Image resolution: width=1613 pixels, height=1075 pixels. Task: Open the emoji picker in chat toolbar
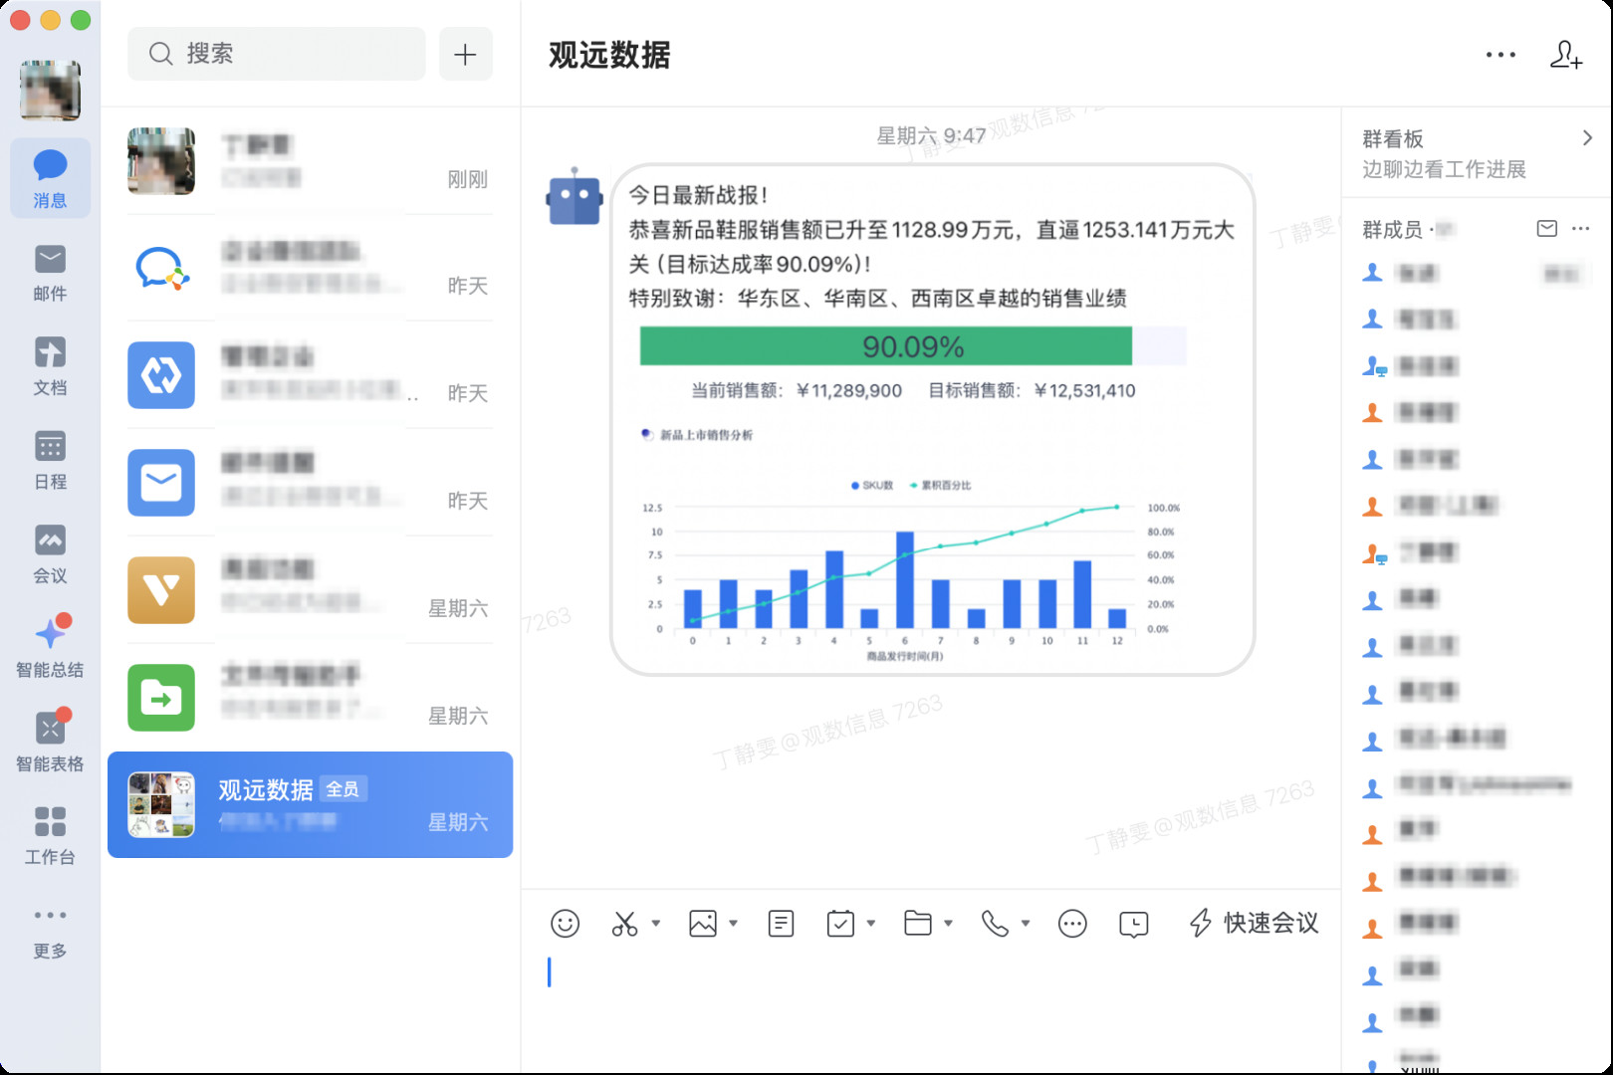[565, 924]
